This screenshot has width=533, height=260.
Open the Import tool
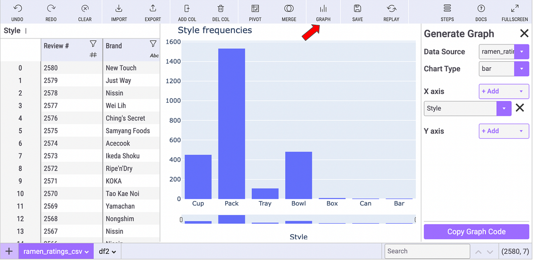[x=118, y=12]
